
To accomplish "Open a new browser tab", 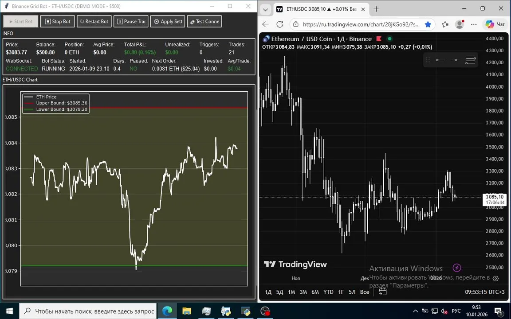I will 377,9.
